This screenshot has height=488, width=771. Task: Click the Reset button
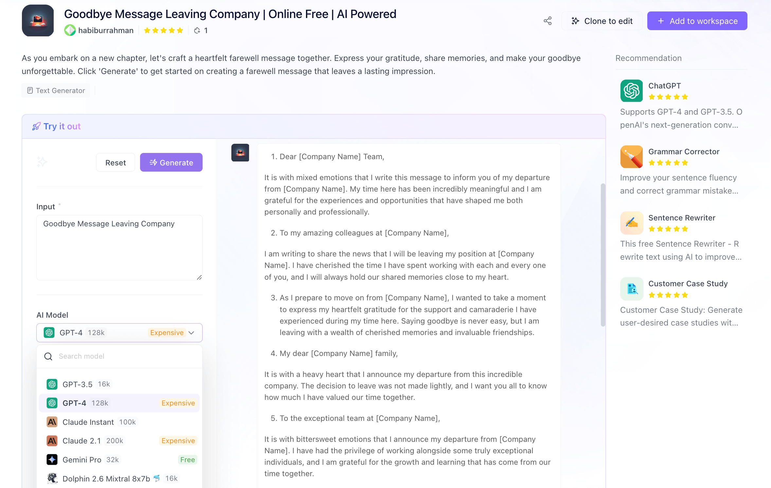[116, 162]
